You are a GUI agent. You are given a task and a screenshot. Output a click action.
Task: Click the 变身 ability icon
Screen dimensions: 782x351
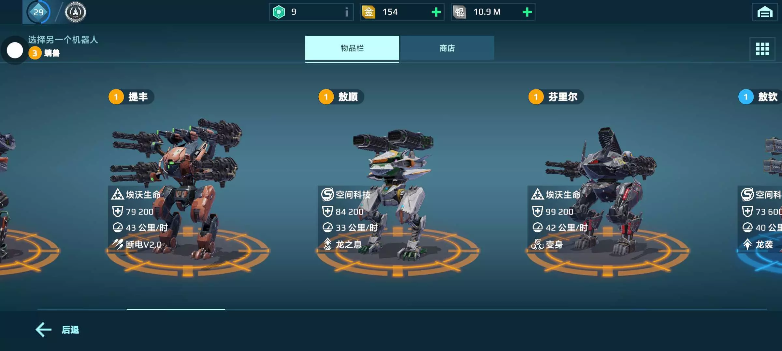pyautogui.click(x=538, y=244)
